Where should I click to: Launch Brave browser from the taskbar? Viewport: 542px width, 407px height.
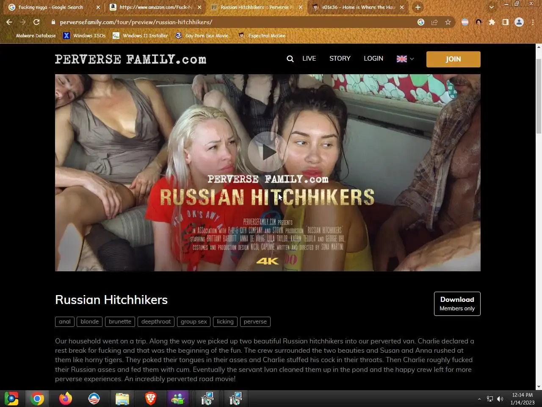[150, 399]
